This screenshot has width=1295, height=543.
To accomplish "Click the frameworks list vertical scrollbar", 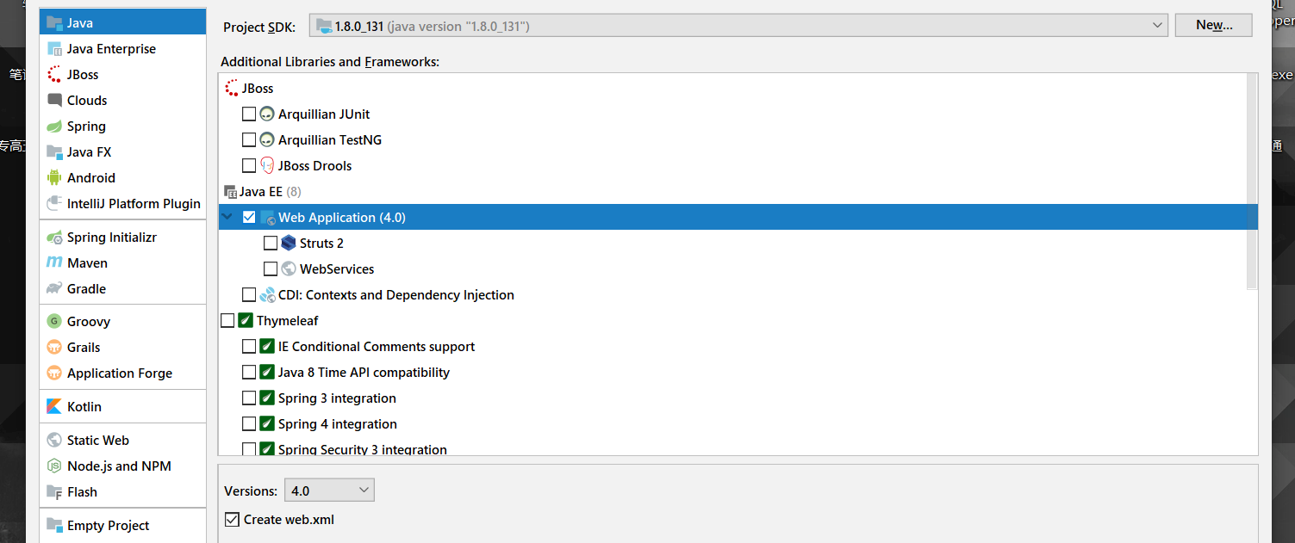I will [1252, 181].
